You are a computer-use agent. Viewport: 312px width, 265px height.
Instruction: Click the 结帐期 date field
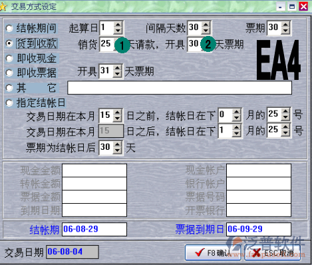coord(94,229)
